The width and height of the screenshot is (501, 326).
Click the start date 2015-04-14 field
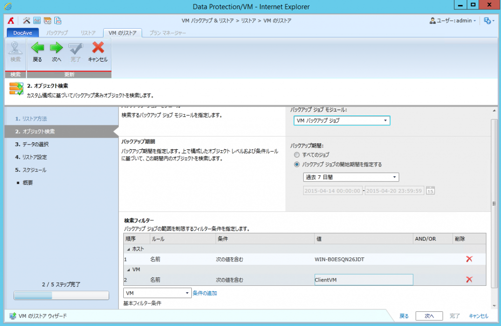[x=332, y=191]
